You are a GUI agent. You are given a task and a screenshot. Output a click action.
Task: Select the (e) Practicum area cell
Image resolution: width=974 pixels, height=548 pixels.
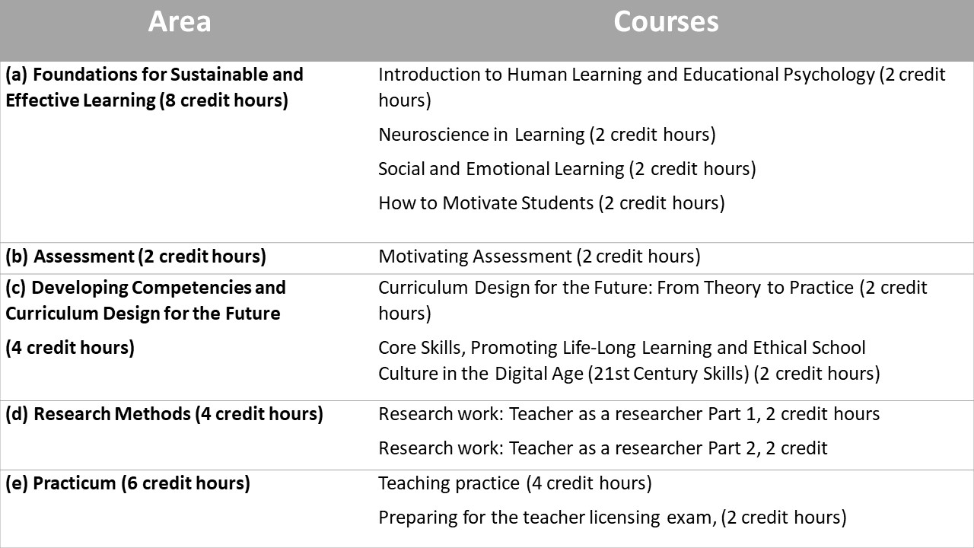[128, 483]
